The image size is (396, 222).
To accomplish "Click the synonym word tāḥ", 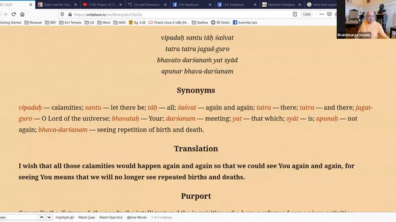I will (x=152, y=107).
